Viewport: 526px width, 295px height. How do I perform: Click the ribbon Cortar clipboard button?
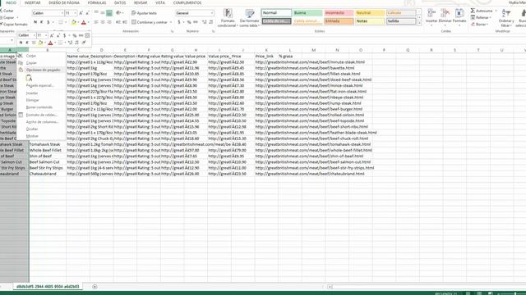click(7, 11)
